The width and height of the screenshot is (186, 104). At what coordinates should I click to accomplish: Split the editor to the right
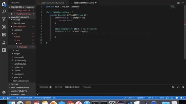(178, 3)
